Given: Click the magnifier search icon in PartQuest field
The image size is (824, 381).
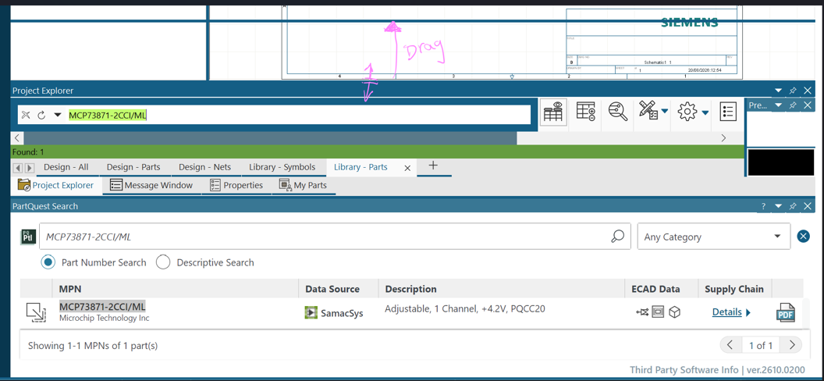Looking at the screenshot, I should pyautogui.click(x=617, y=237).
